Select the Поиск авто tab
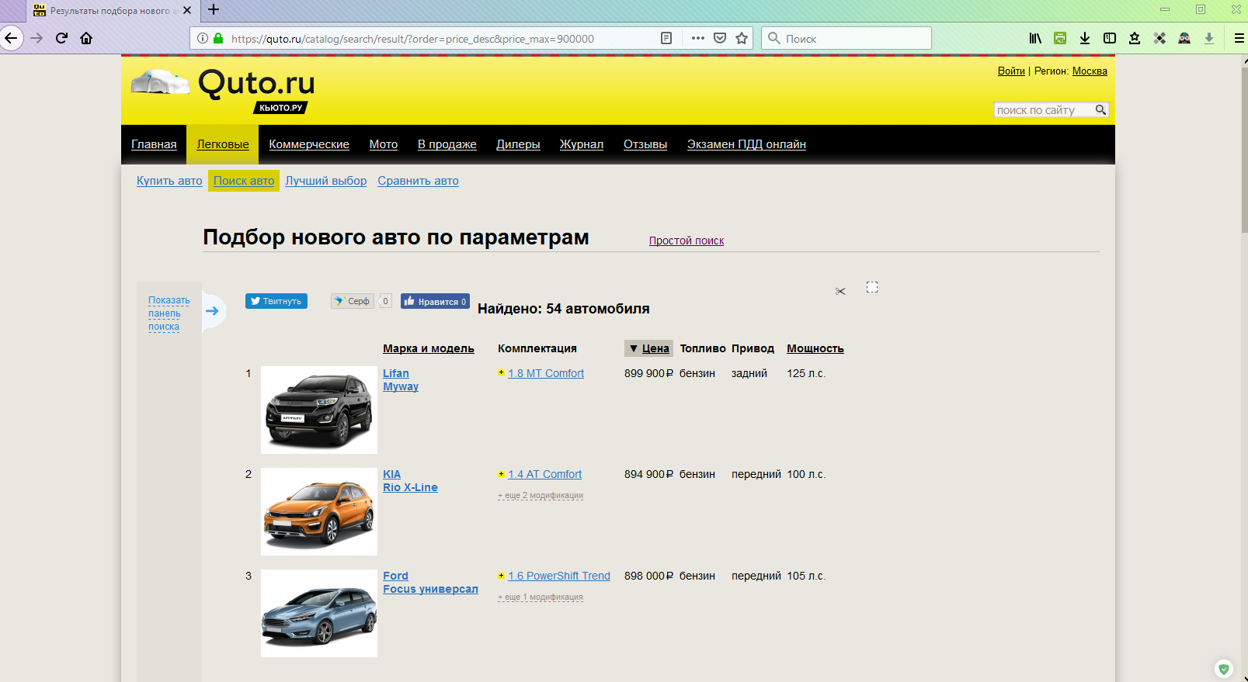Viewport: 1248px width, 682px height. click(x=244, y=181)
